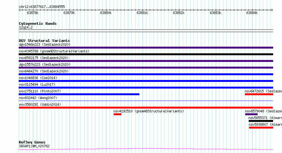Click the nsv832442 (Wong2007) label

pyautogui.click(x=38, y=98)
